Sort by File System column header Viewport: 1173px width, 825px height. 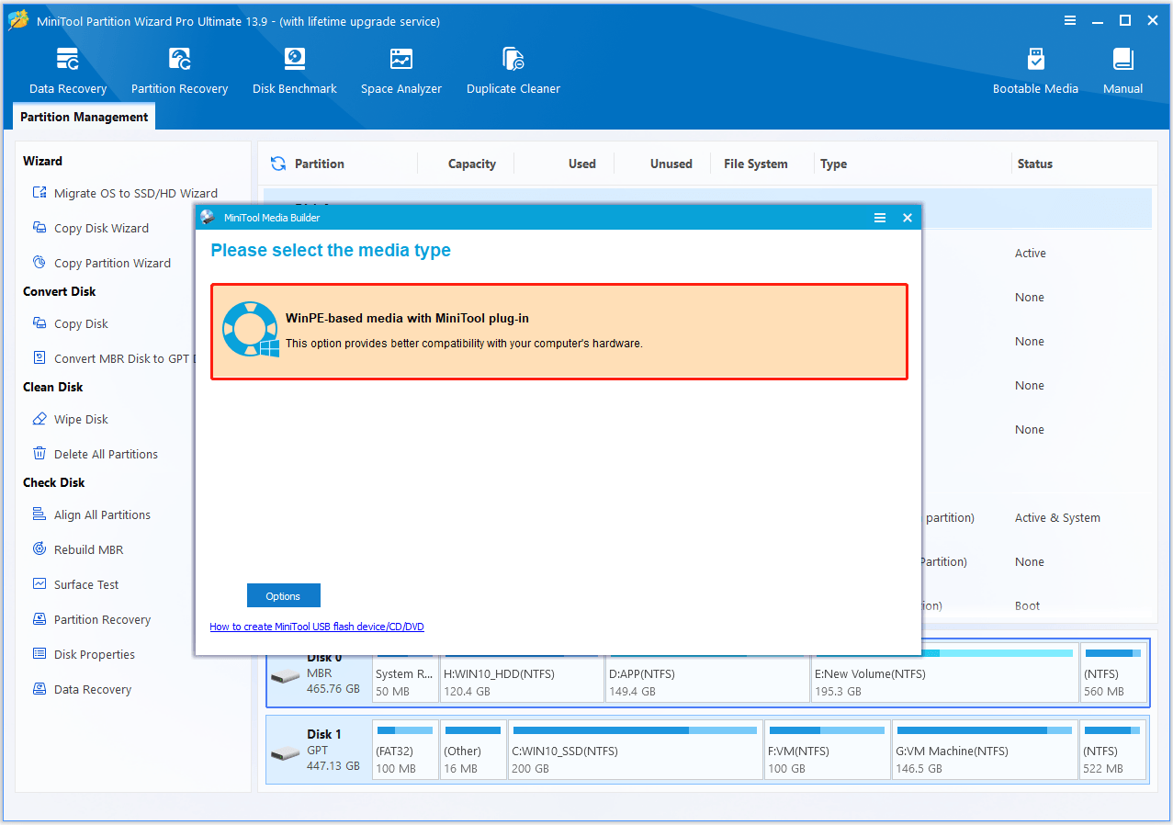(x=756, y=164)
